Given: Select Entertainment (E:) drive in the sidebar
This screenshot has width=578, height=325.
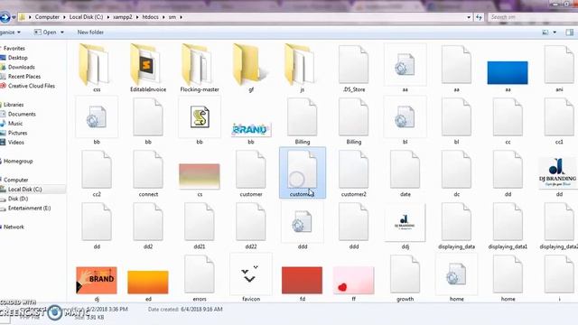Looking at the screenshot, I should [x=29, y=209].
